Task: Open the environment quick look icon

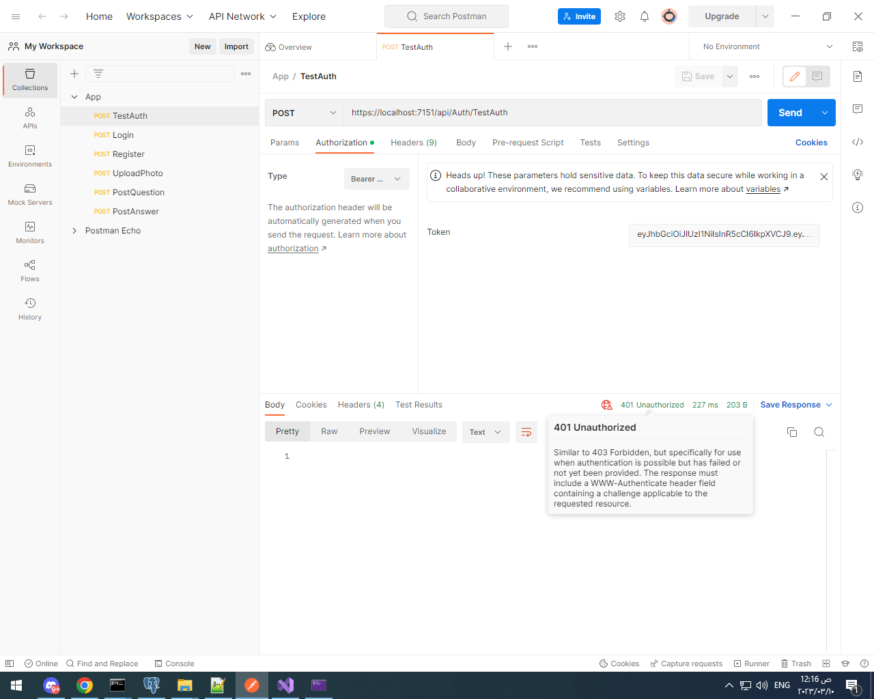Action: pos(858,46)
